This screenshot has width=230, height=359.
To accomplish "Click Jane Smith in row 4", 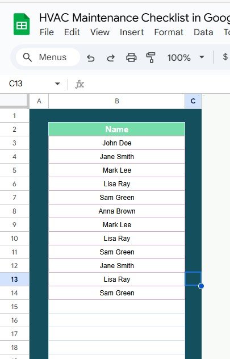I will pos(117,157).
